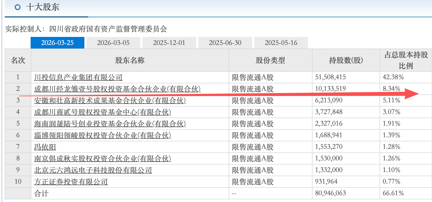The height and width of the screenshot is (202, 432).
Task: Open 南京俱成秋实股权投资 link
Action: [x=103, y=158]
